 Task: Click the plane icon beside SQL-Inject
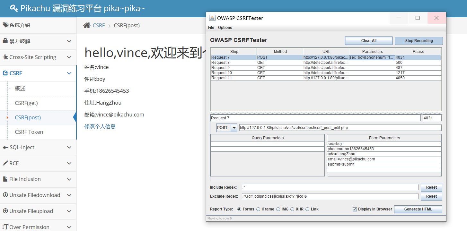tap(5, 147)
